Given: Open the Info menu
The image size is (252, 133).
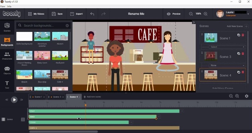Looking at the screenshot, I should [x=9, y=6].
